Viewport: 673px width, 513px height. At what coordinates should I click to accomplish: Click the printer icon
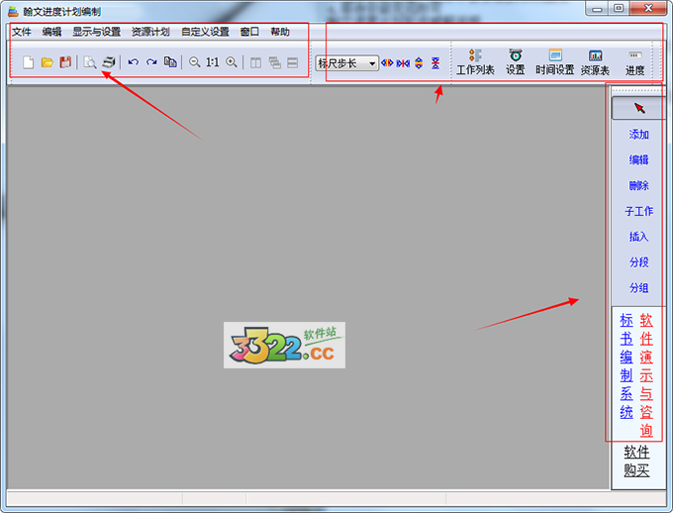point(109,62)
